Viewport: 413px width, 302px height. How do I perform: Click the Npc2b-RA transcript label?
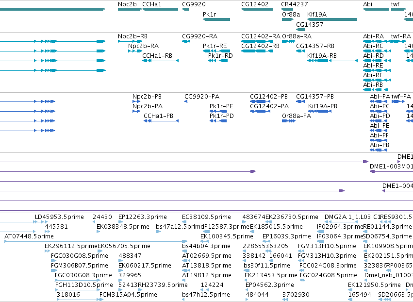143,46
